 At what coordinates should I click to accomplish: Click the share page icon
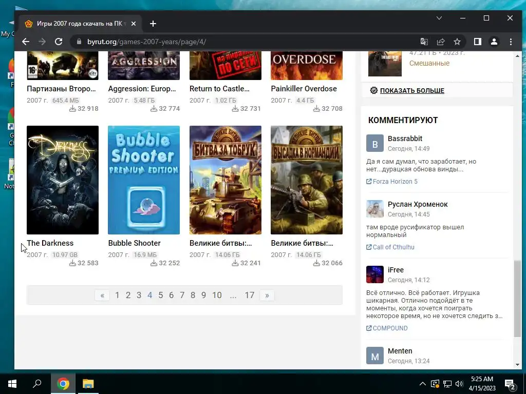440,42
